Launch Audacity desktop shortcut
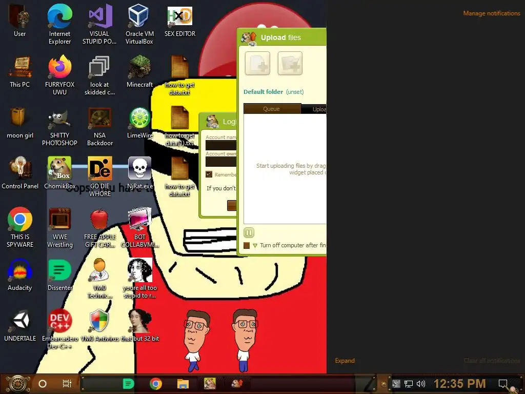The width and height of the screenshot is (525, 394). point(19,275)
